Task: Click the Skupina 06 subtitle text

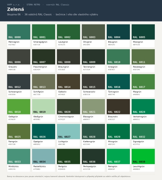Action: (14, 14)
